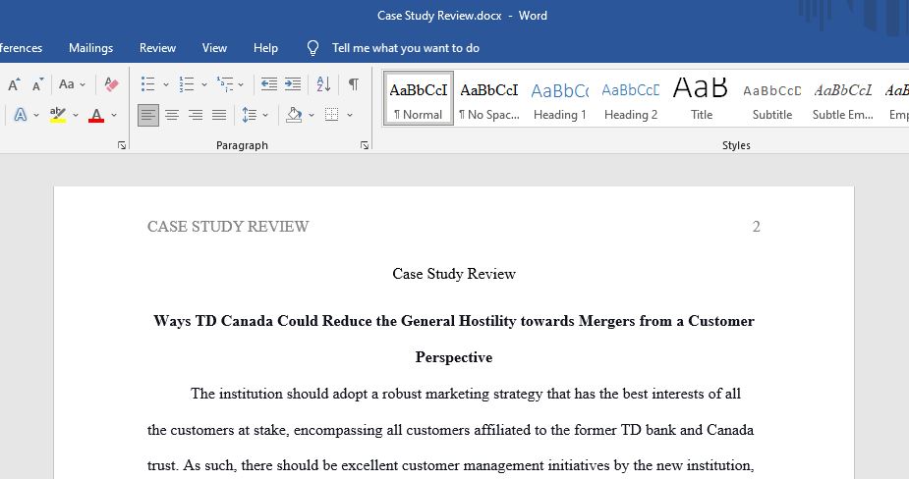The image size is (909, 479).
Task: Open the Paragraph settings dialog launcher
Action: [x=364, y=145]
